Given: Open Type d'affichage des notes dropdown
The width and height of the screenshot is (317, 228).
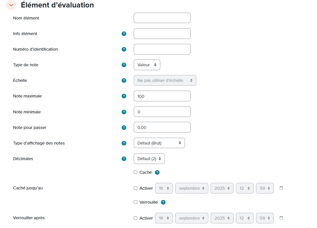Looking at the screenshot, I should pyautogui.click(x=159, y=143).
